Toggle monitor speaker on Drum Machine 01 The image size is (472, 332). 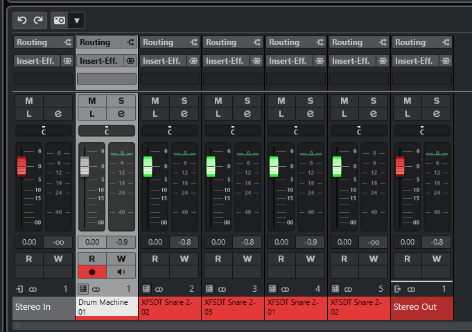pyautogui.click(x=121, y=272)
